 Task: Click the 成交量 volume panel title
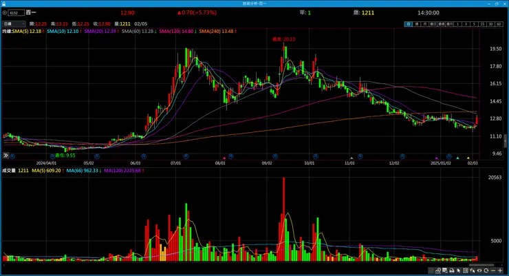(8, 171)
